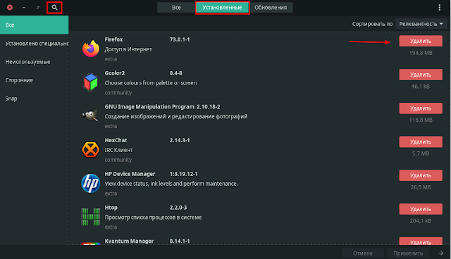The width and height of the screenshot is (451, 259).
Task: Click Firefox version 73.0.1-1
Action: [180, 39]
